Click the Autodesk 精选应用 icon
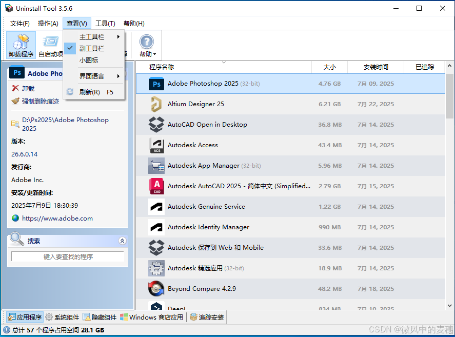This screenshot has width=455, height=337. (x=156, y=268)
